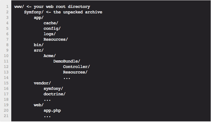The height and width of the screenshot is (122, 211).
Task: Select the logs/ directory line
Action: tap(49, 34)
